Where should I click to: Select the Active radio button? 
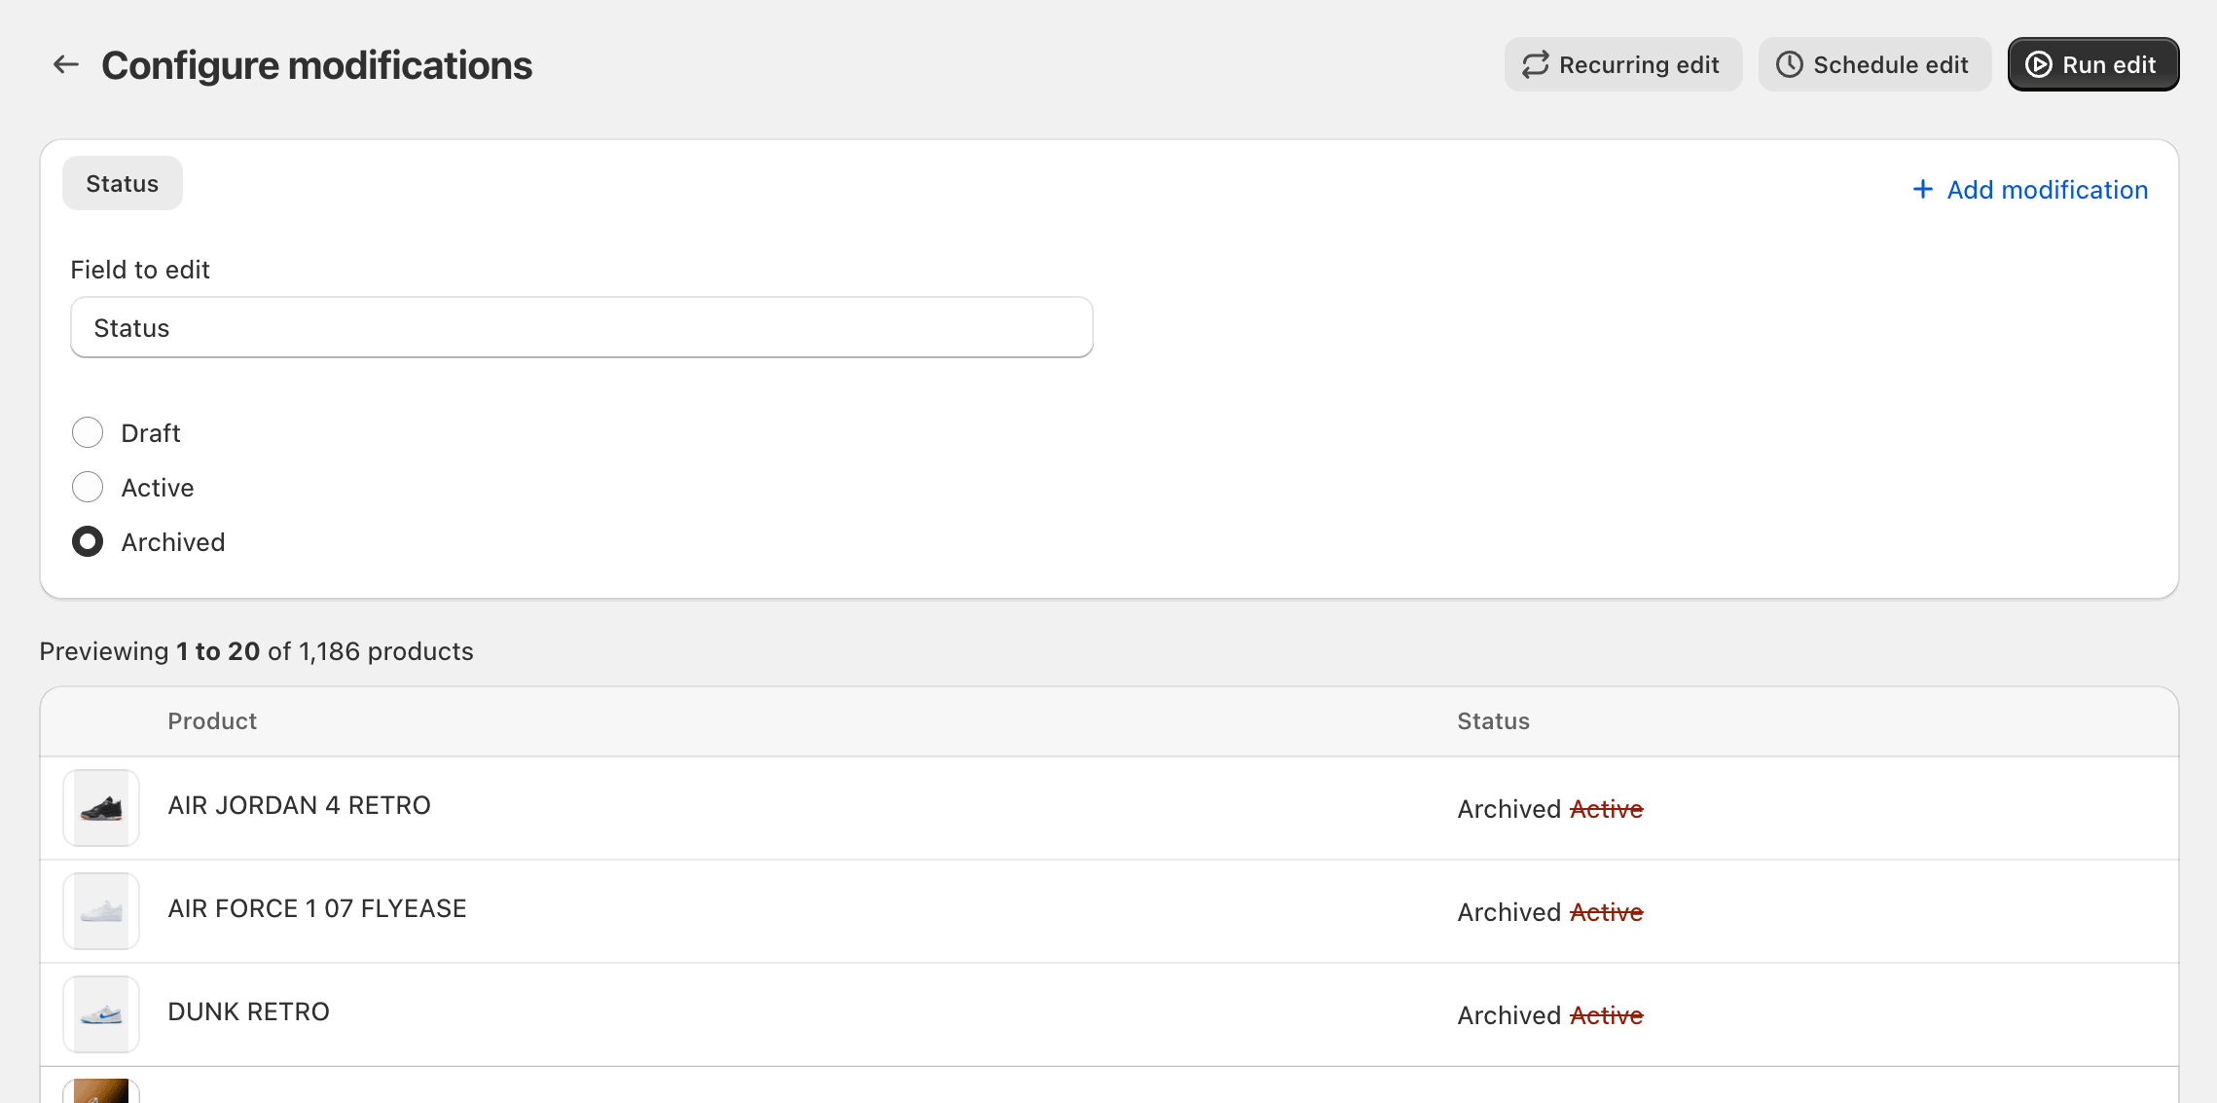click(x=88, y=487)
